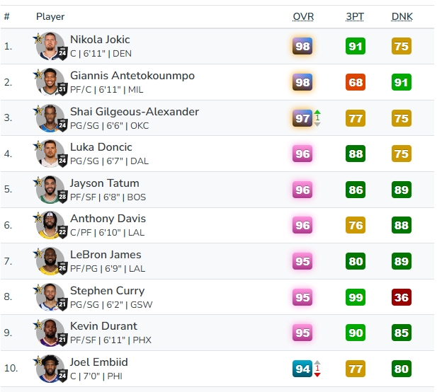Click Jokic's 98 overall rating badge
The width and height of the screenshot is (437, 392).
pos(302,47)
